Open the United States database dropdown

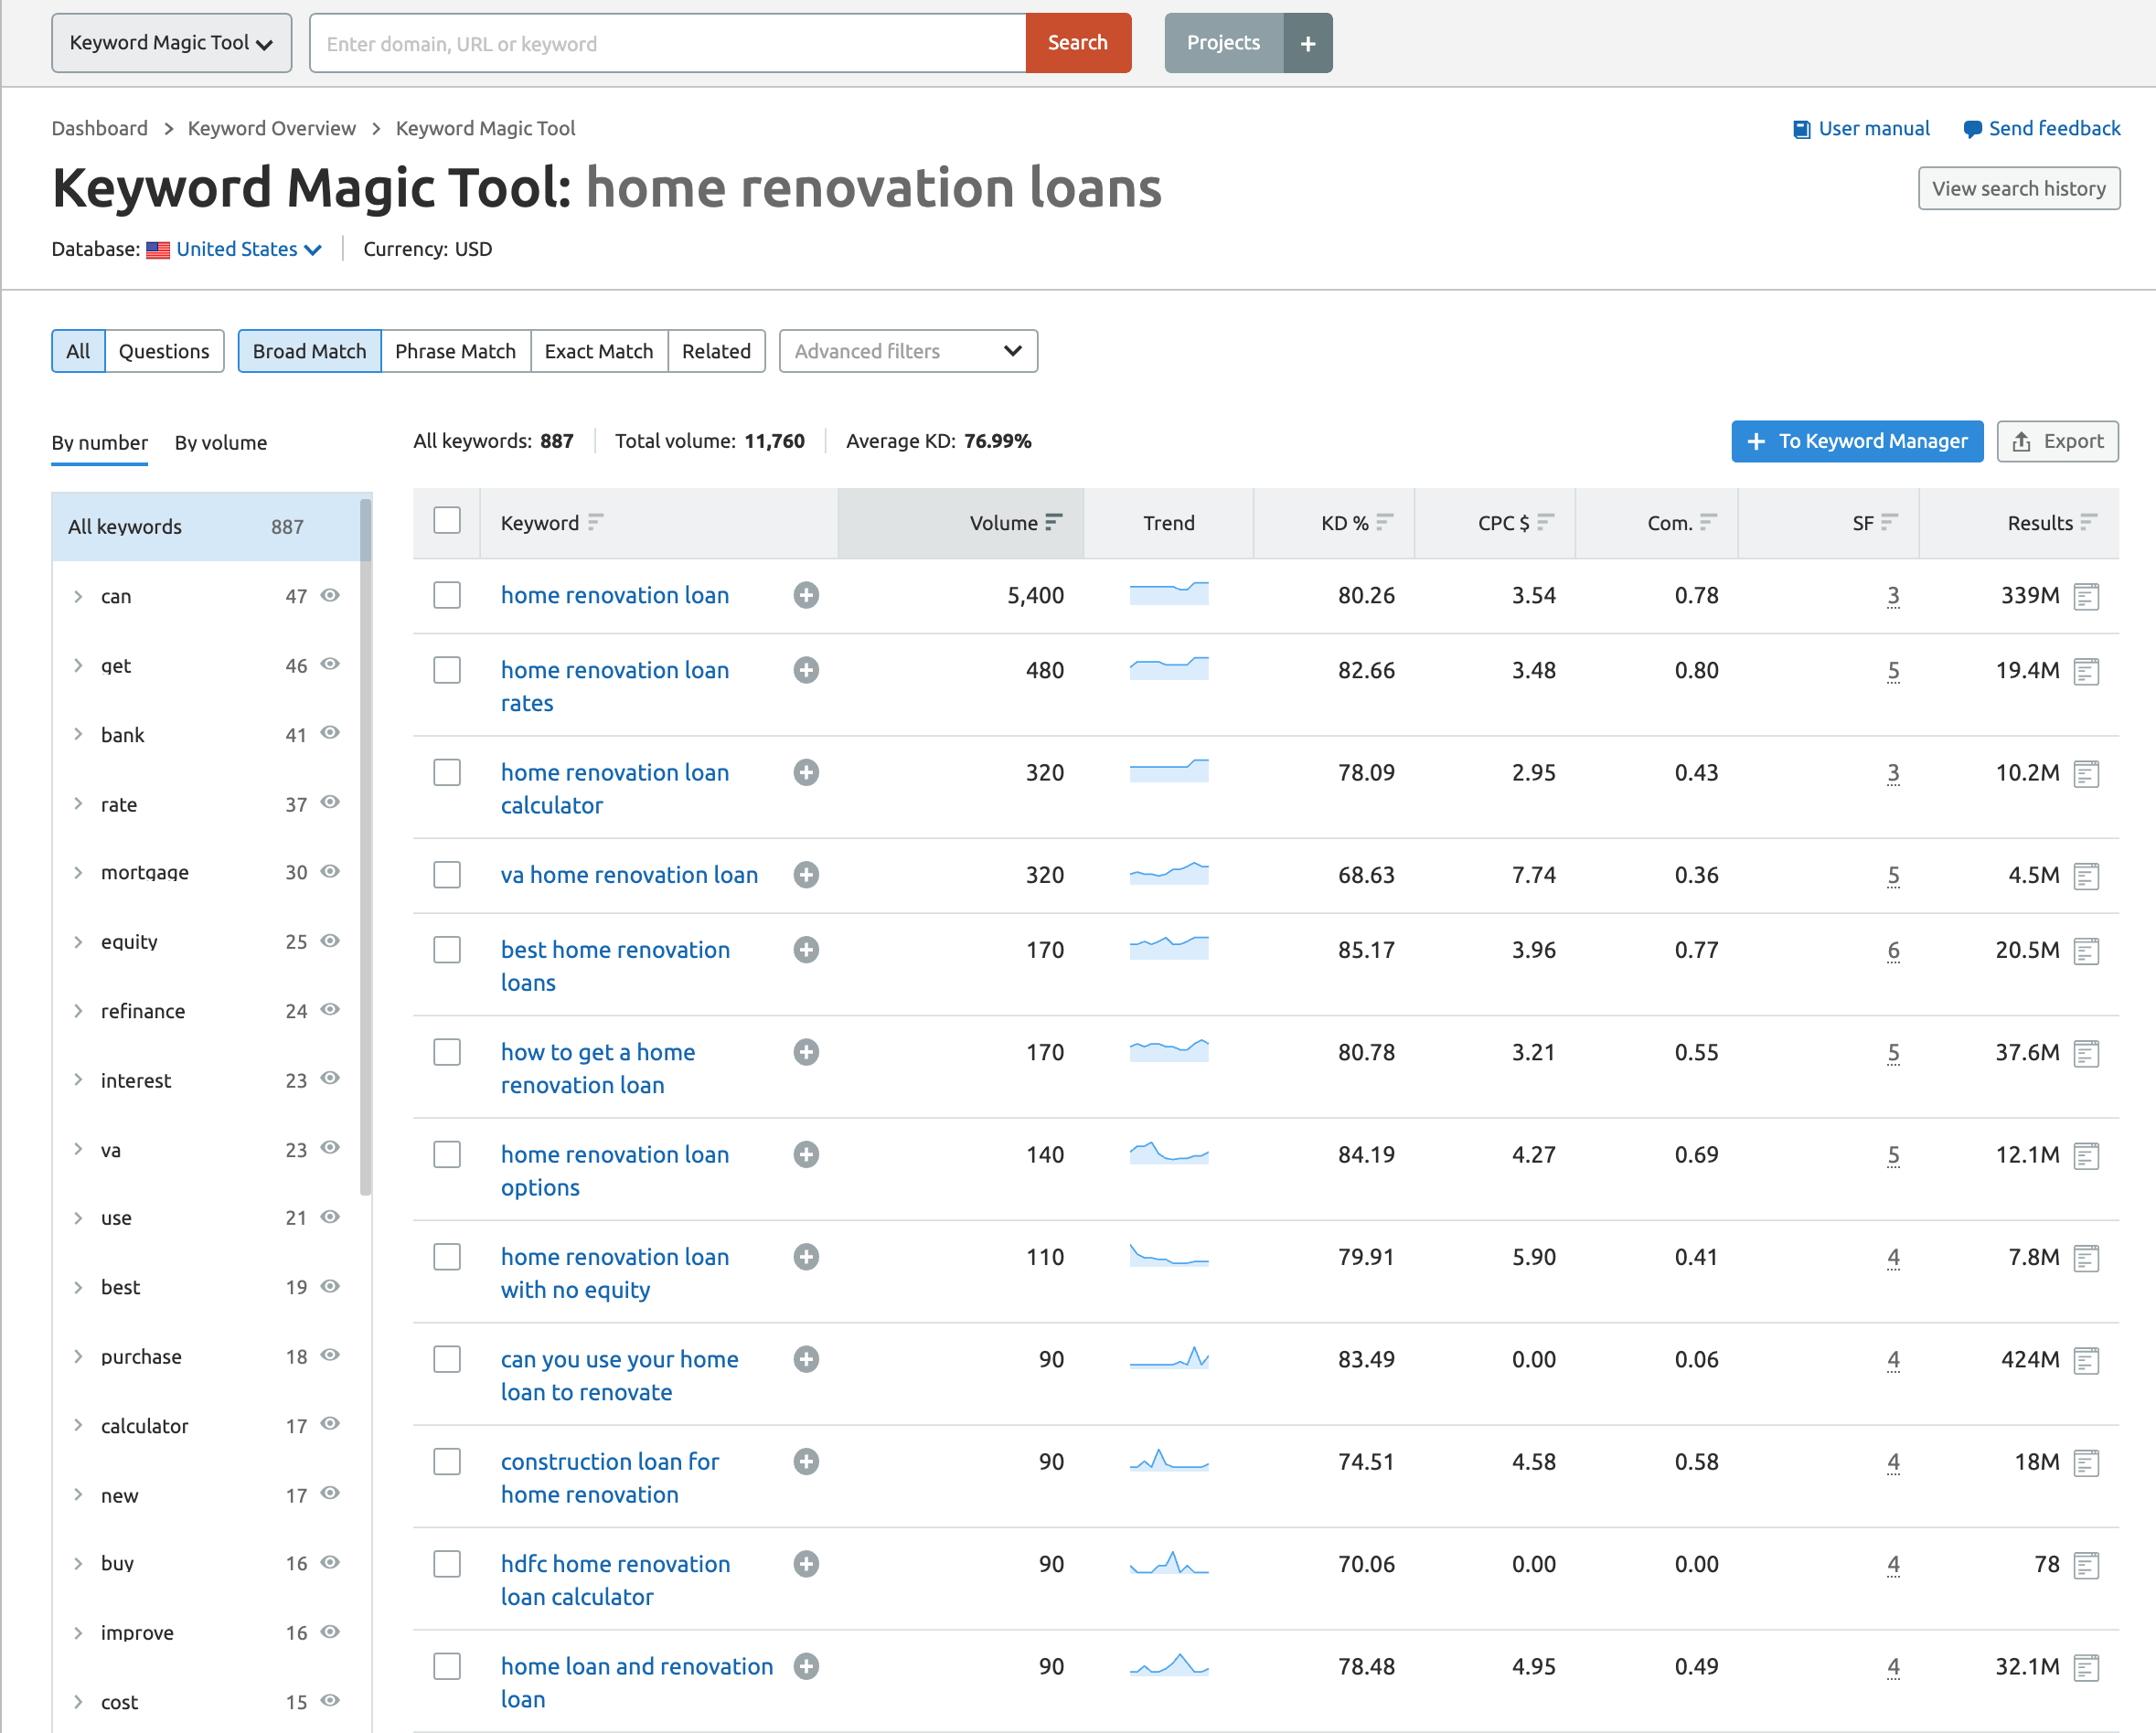pyautogui.click(x=249, y=250)
